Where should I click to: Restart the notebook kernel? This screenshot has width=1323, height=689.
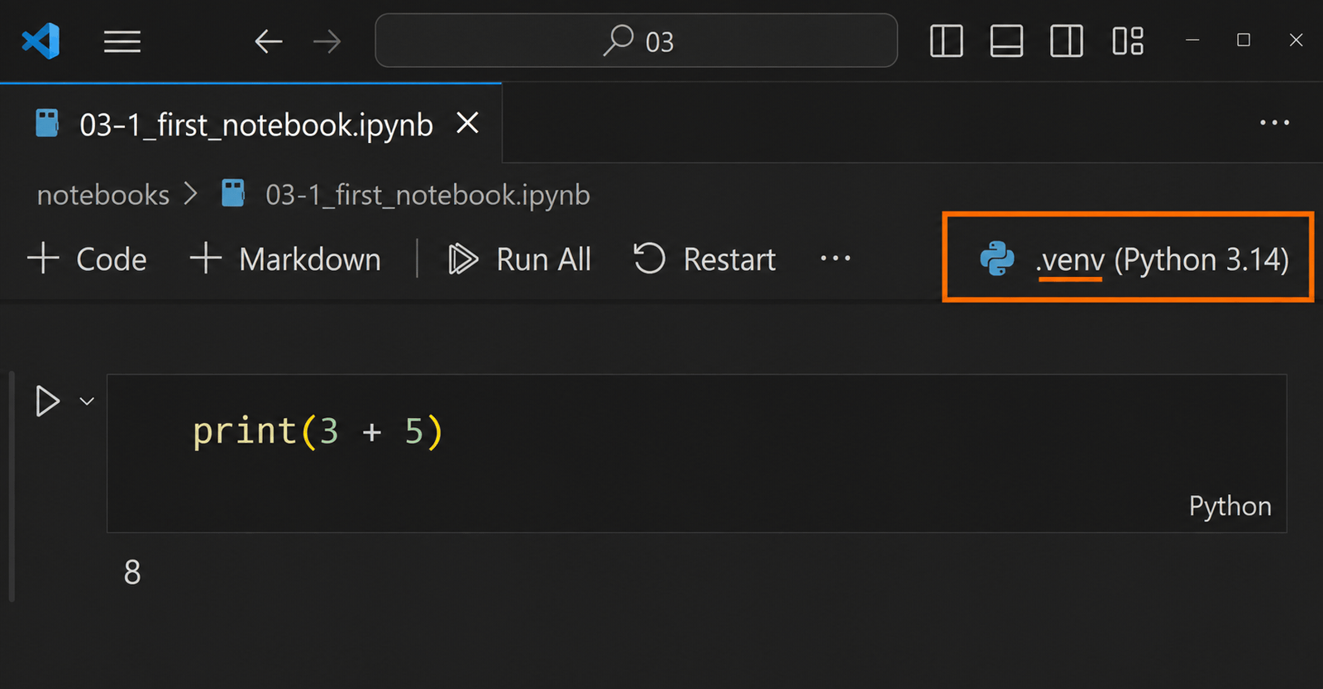pos(704,259)
